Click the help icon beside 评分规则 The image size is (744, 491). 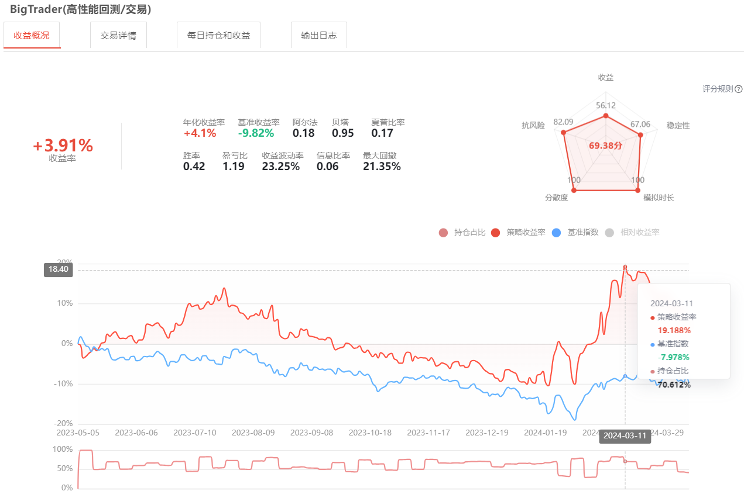coord(739,89)
